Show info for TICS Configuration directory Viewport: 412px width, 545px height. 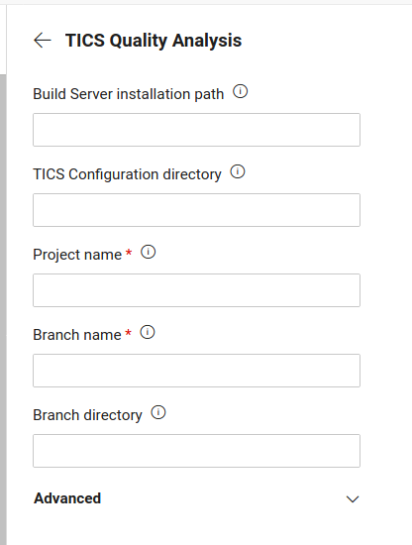(238, 171)
